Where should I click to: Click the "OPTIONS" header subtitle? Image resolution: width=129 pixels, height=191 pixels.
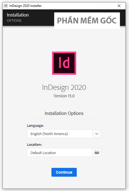[14, 21]
